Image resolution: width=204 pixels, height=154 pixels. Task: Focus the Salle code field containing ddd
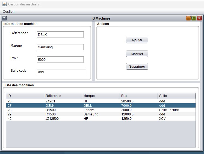(x=61, y=72)
